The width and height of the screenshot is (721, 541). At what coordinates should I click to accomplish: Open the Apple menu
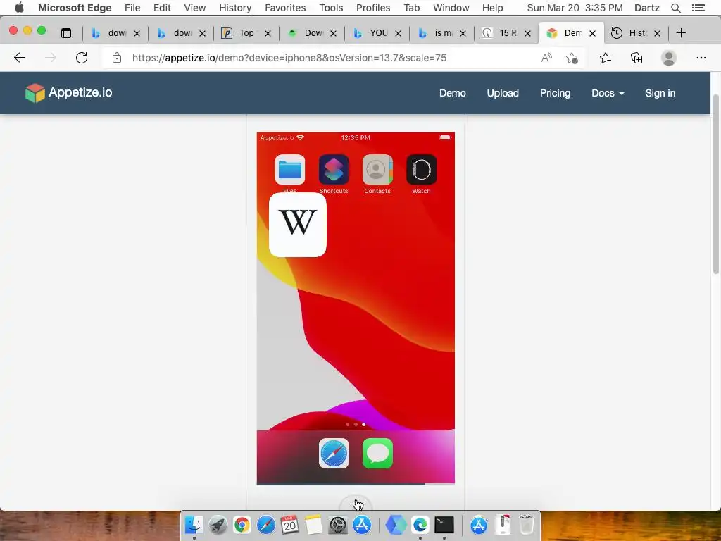coord(19,7)
